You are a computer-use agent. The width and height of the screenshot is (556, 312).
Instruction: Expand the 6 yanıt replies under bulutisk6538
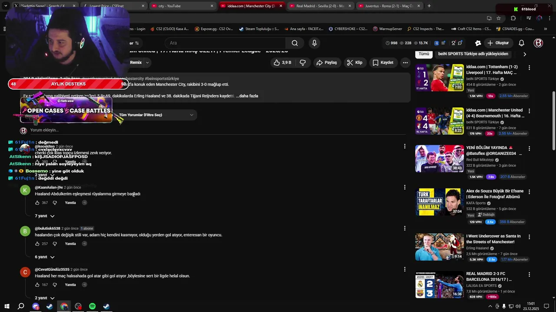[45, 257]
